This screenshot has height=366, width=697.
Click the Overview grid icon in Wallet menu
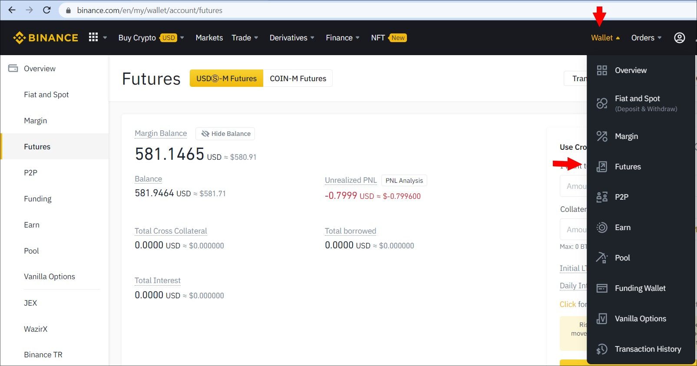602,70
